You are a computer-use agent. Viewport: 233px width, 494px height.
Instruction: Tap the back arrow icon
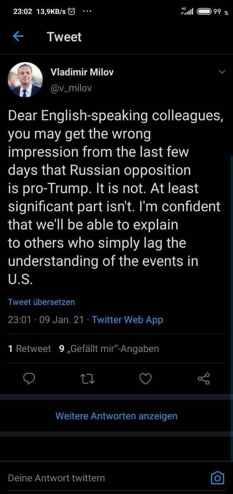point(18,37)
